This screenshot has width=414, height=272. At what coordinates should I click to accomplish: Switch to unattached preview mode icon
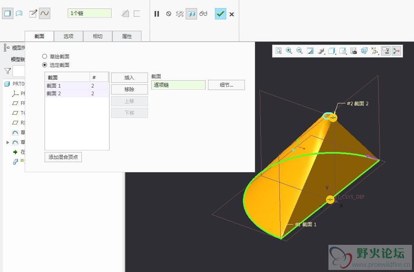[x=180, y=14]
